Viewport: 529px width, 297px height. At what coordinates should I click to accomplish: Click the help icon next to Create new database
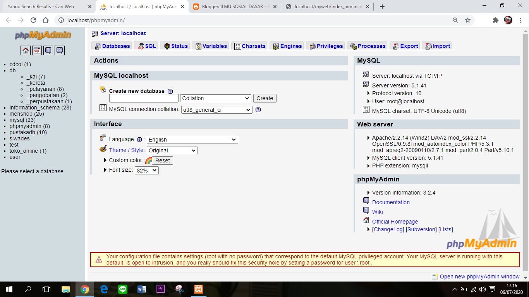(170, 91)
